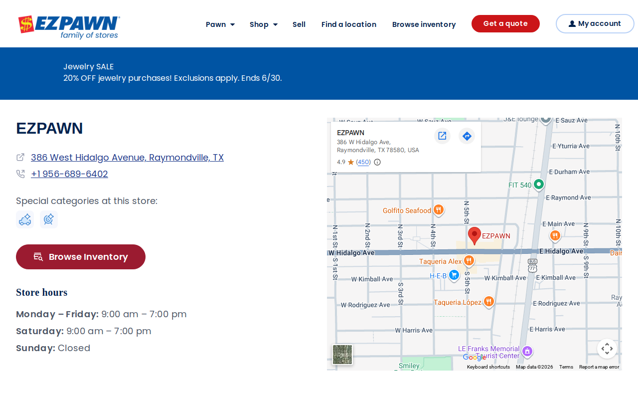Click the H-E-B shopping cart marker
The width and height of the screenshot is (638, 399).
pyautogui.click(x=454, y=275)
